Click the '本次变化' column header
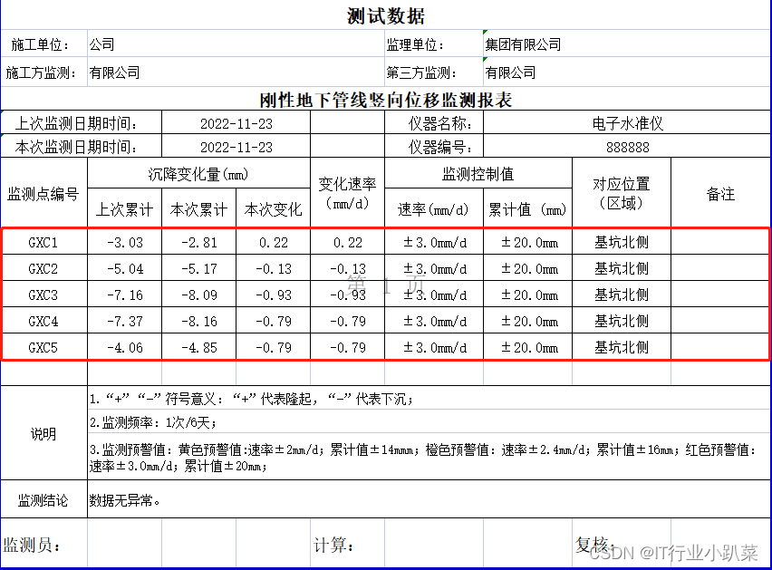Screen dimensions: 772x570 coord(273,209)
